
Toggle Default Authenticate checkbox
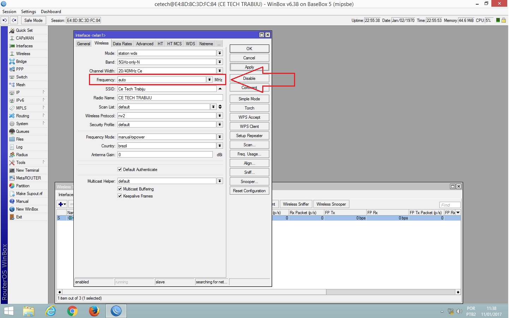click(x=120, y=170)
